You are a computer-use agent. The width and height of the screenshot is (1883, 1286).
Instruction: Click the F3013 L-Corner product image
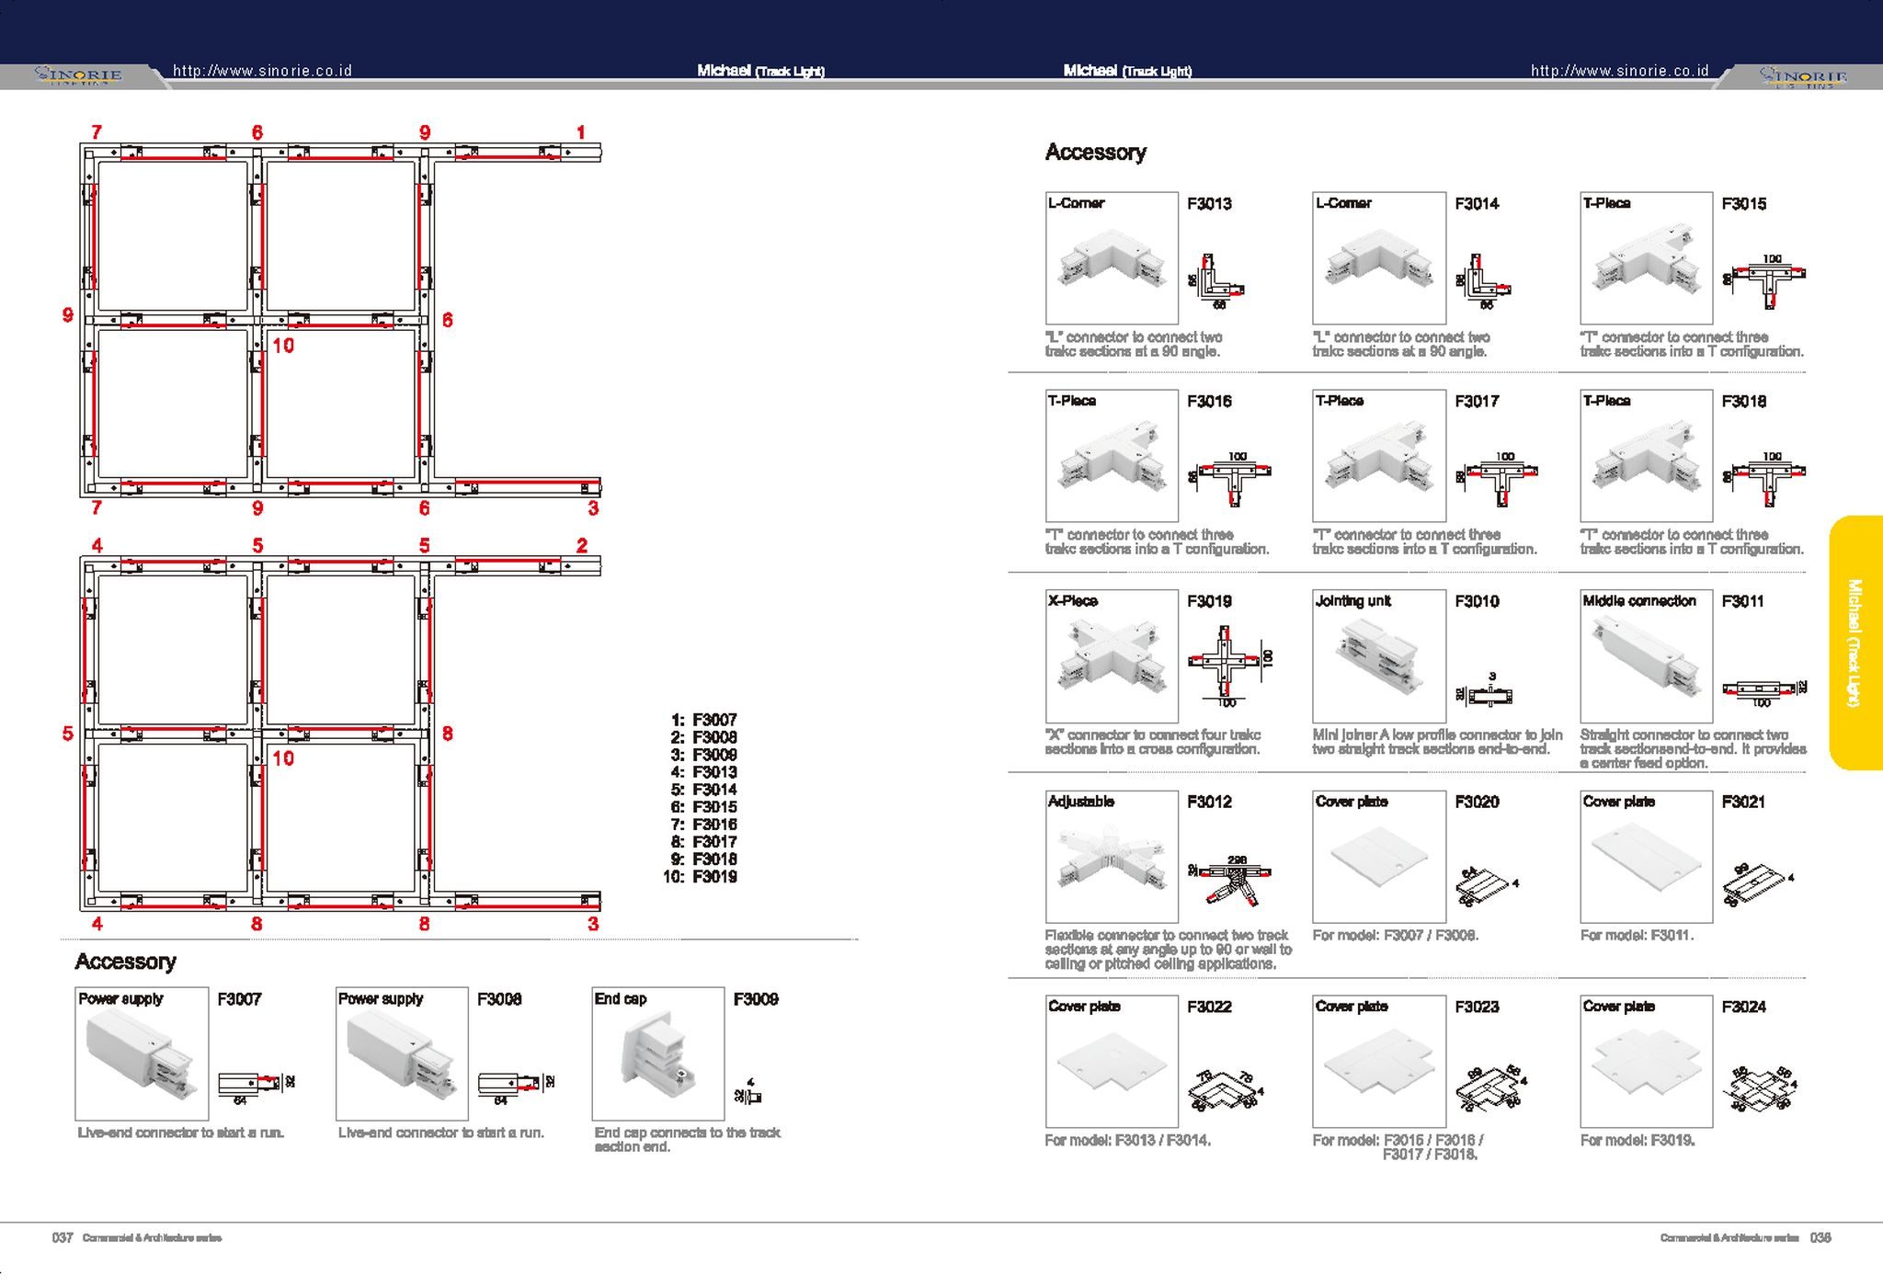[x=1112, y=258]
